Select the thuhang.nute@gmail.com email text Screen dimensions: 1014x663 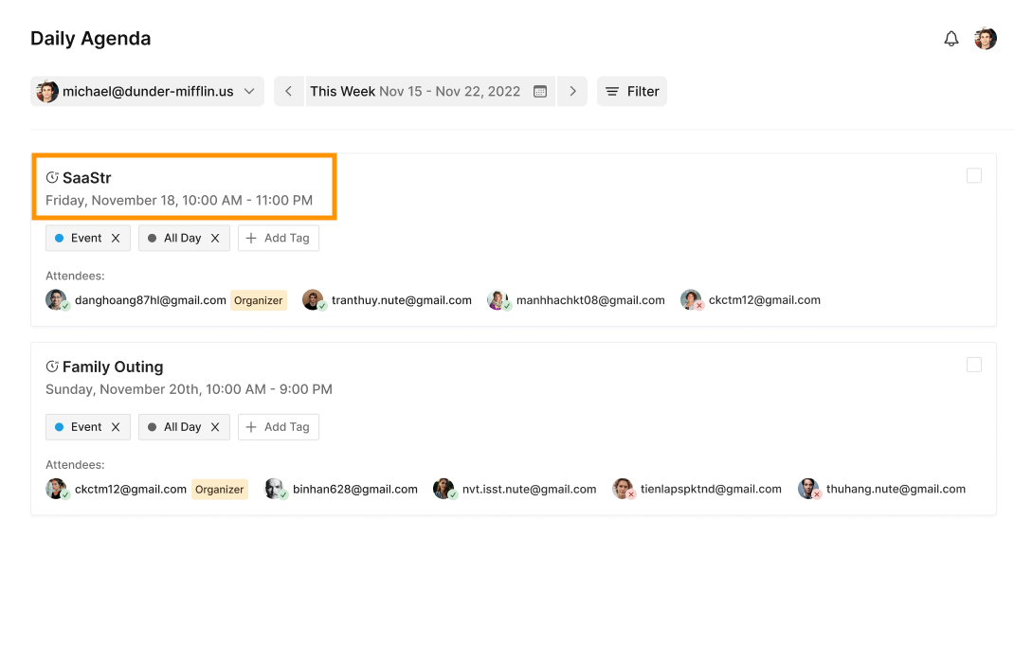click(x=896, y=489)
